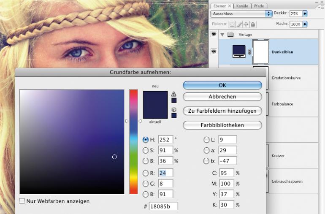Click the chain link icon on Dunkelblau layer
This screenshot has width=325, height=214.
pos(249,52)
